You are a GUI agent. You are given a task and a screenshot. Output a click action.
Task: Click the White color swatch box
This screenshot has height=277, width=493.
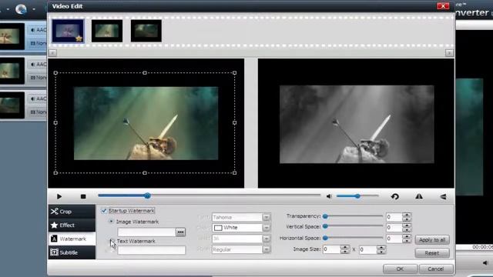pyautogui.click(x=218, y=228)
